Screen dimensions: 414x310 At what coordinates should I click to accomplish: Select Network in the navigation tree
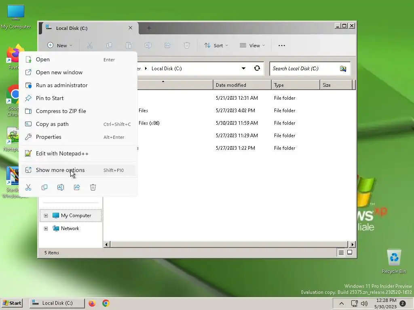point(70,228)
